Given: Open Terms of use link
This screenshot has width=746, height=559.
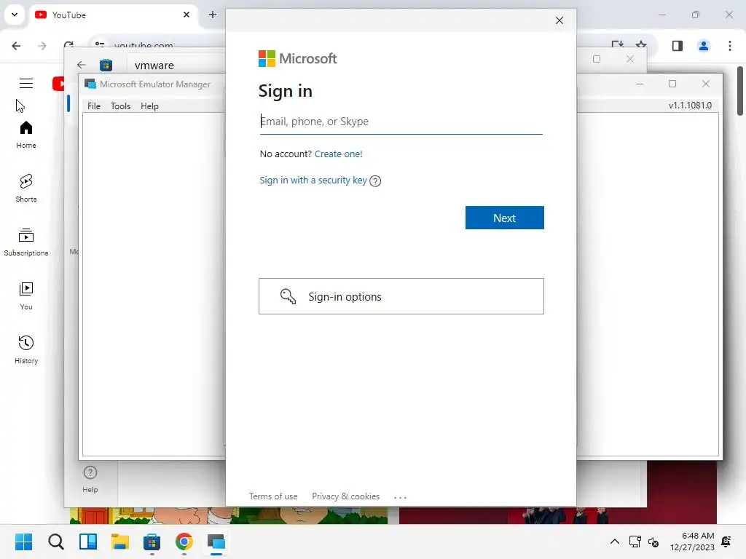Looking at the screenshot, I should pos(273,496).
